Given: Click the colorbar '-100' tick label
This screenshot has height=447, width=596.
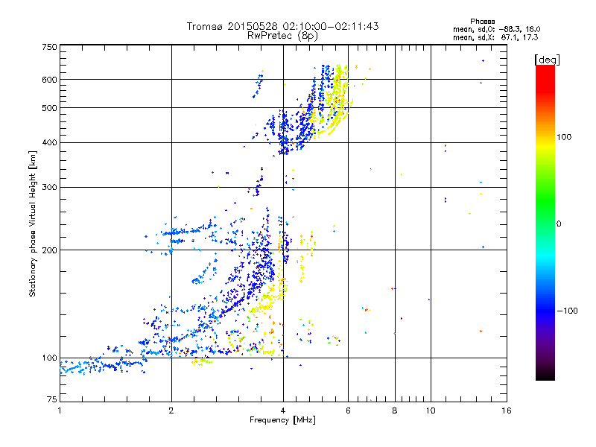Looking at the screenshot, I should [x=567, y=311].
